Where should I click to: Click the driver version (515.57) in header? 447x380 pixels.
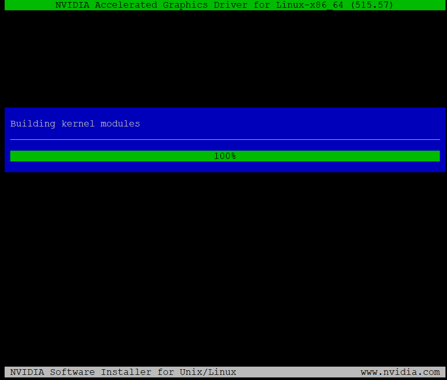click(371, 5)
